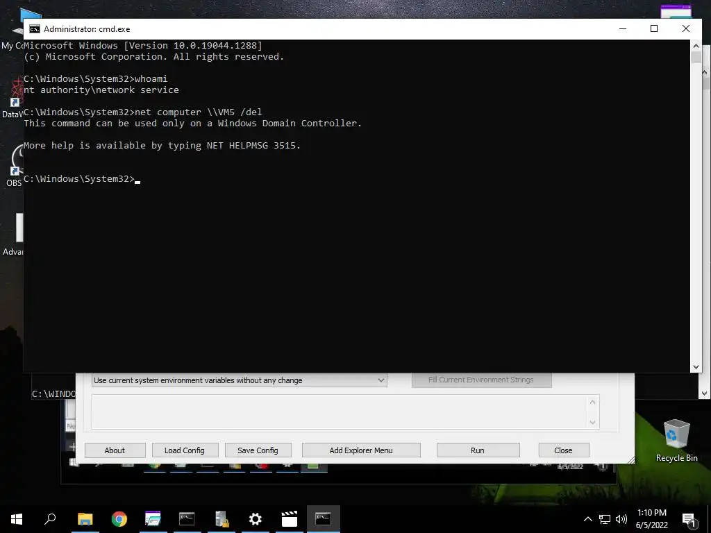This screenshot has height=533, width=711.
Task: Open Settings gear on taskbar
Action: (256, 519)
